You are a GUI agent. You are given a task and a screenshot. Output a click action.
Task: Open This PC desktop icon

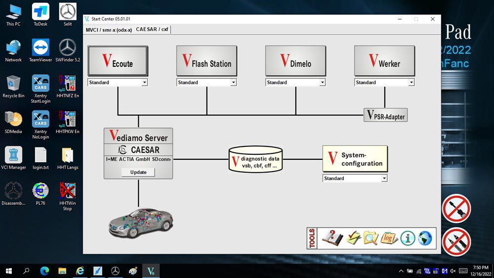tap(13, 15)
